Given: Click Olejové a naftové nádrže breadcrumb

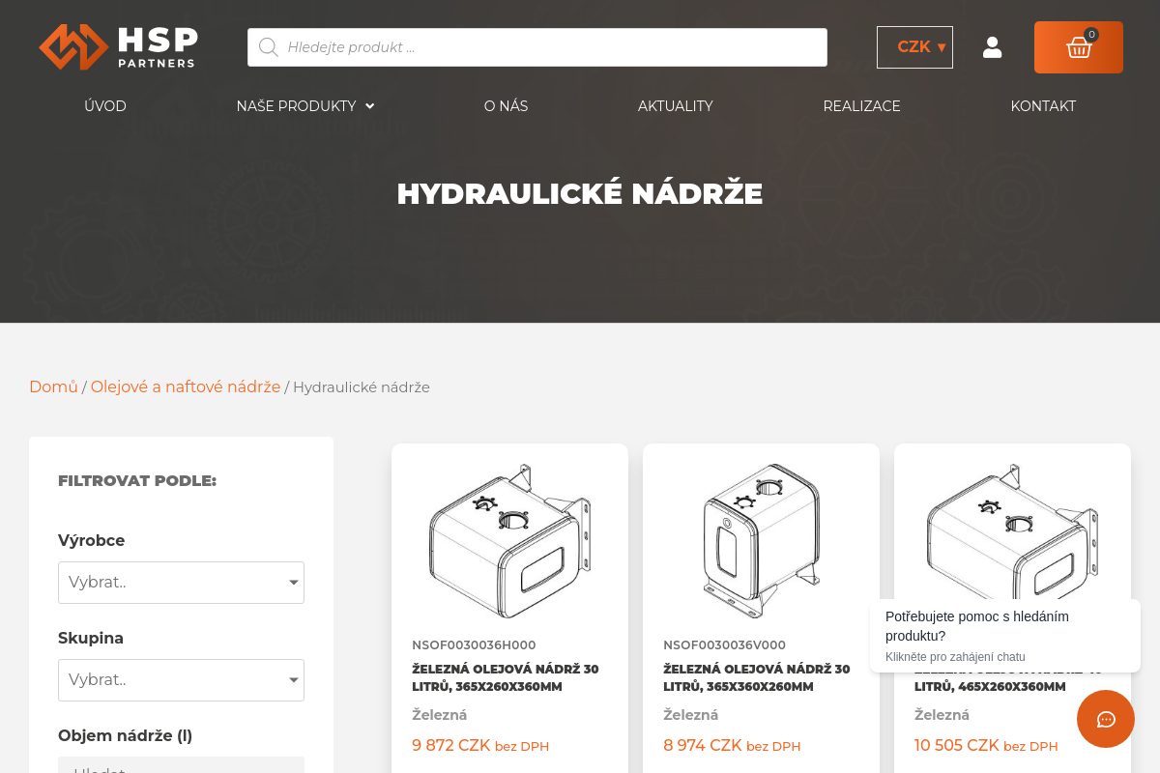Looking at the screenshot, I should [x=186, y=386].
